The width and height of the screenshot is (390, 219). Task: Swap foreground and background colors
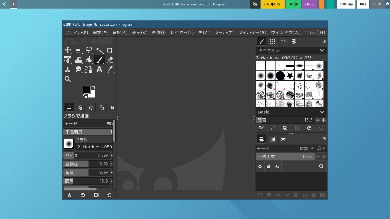94,88
